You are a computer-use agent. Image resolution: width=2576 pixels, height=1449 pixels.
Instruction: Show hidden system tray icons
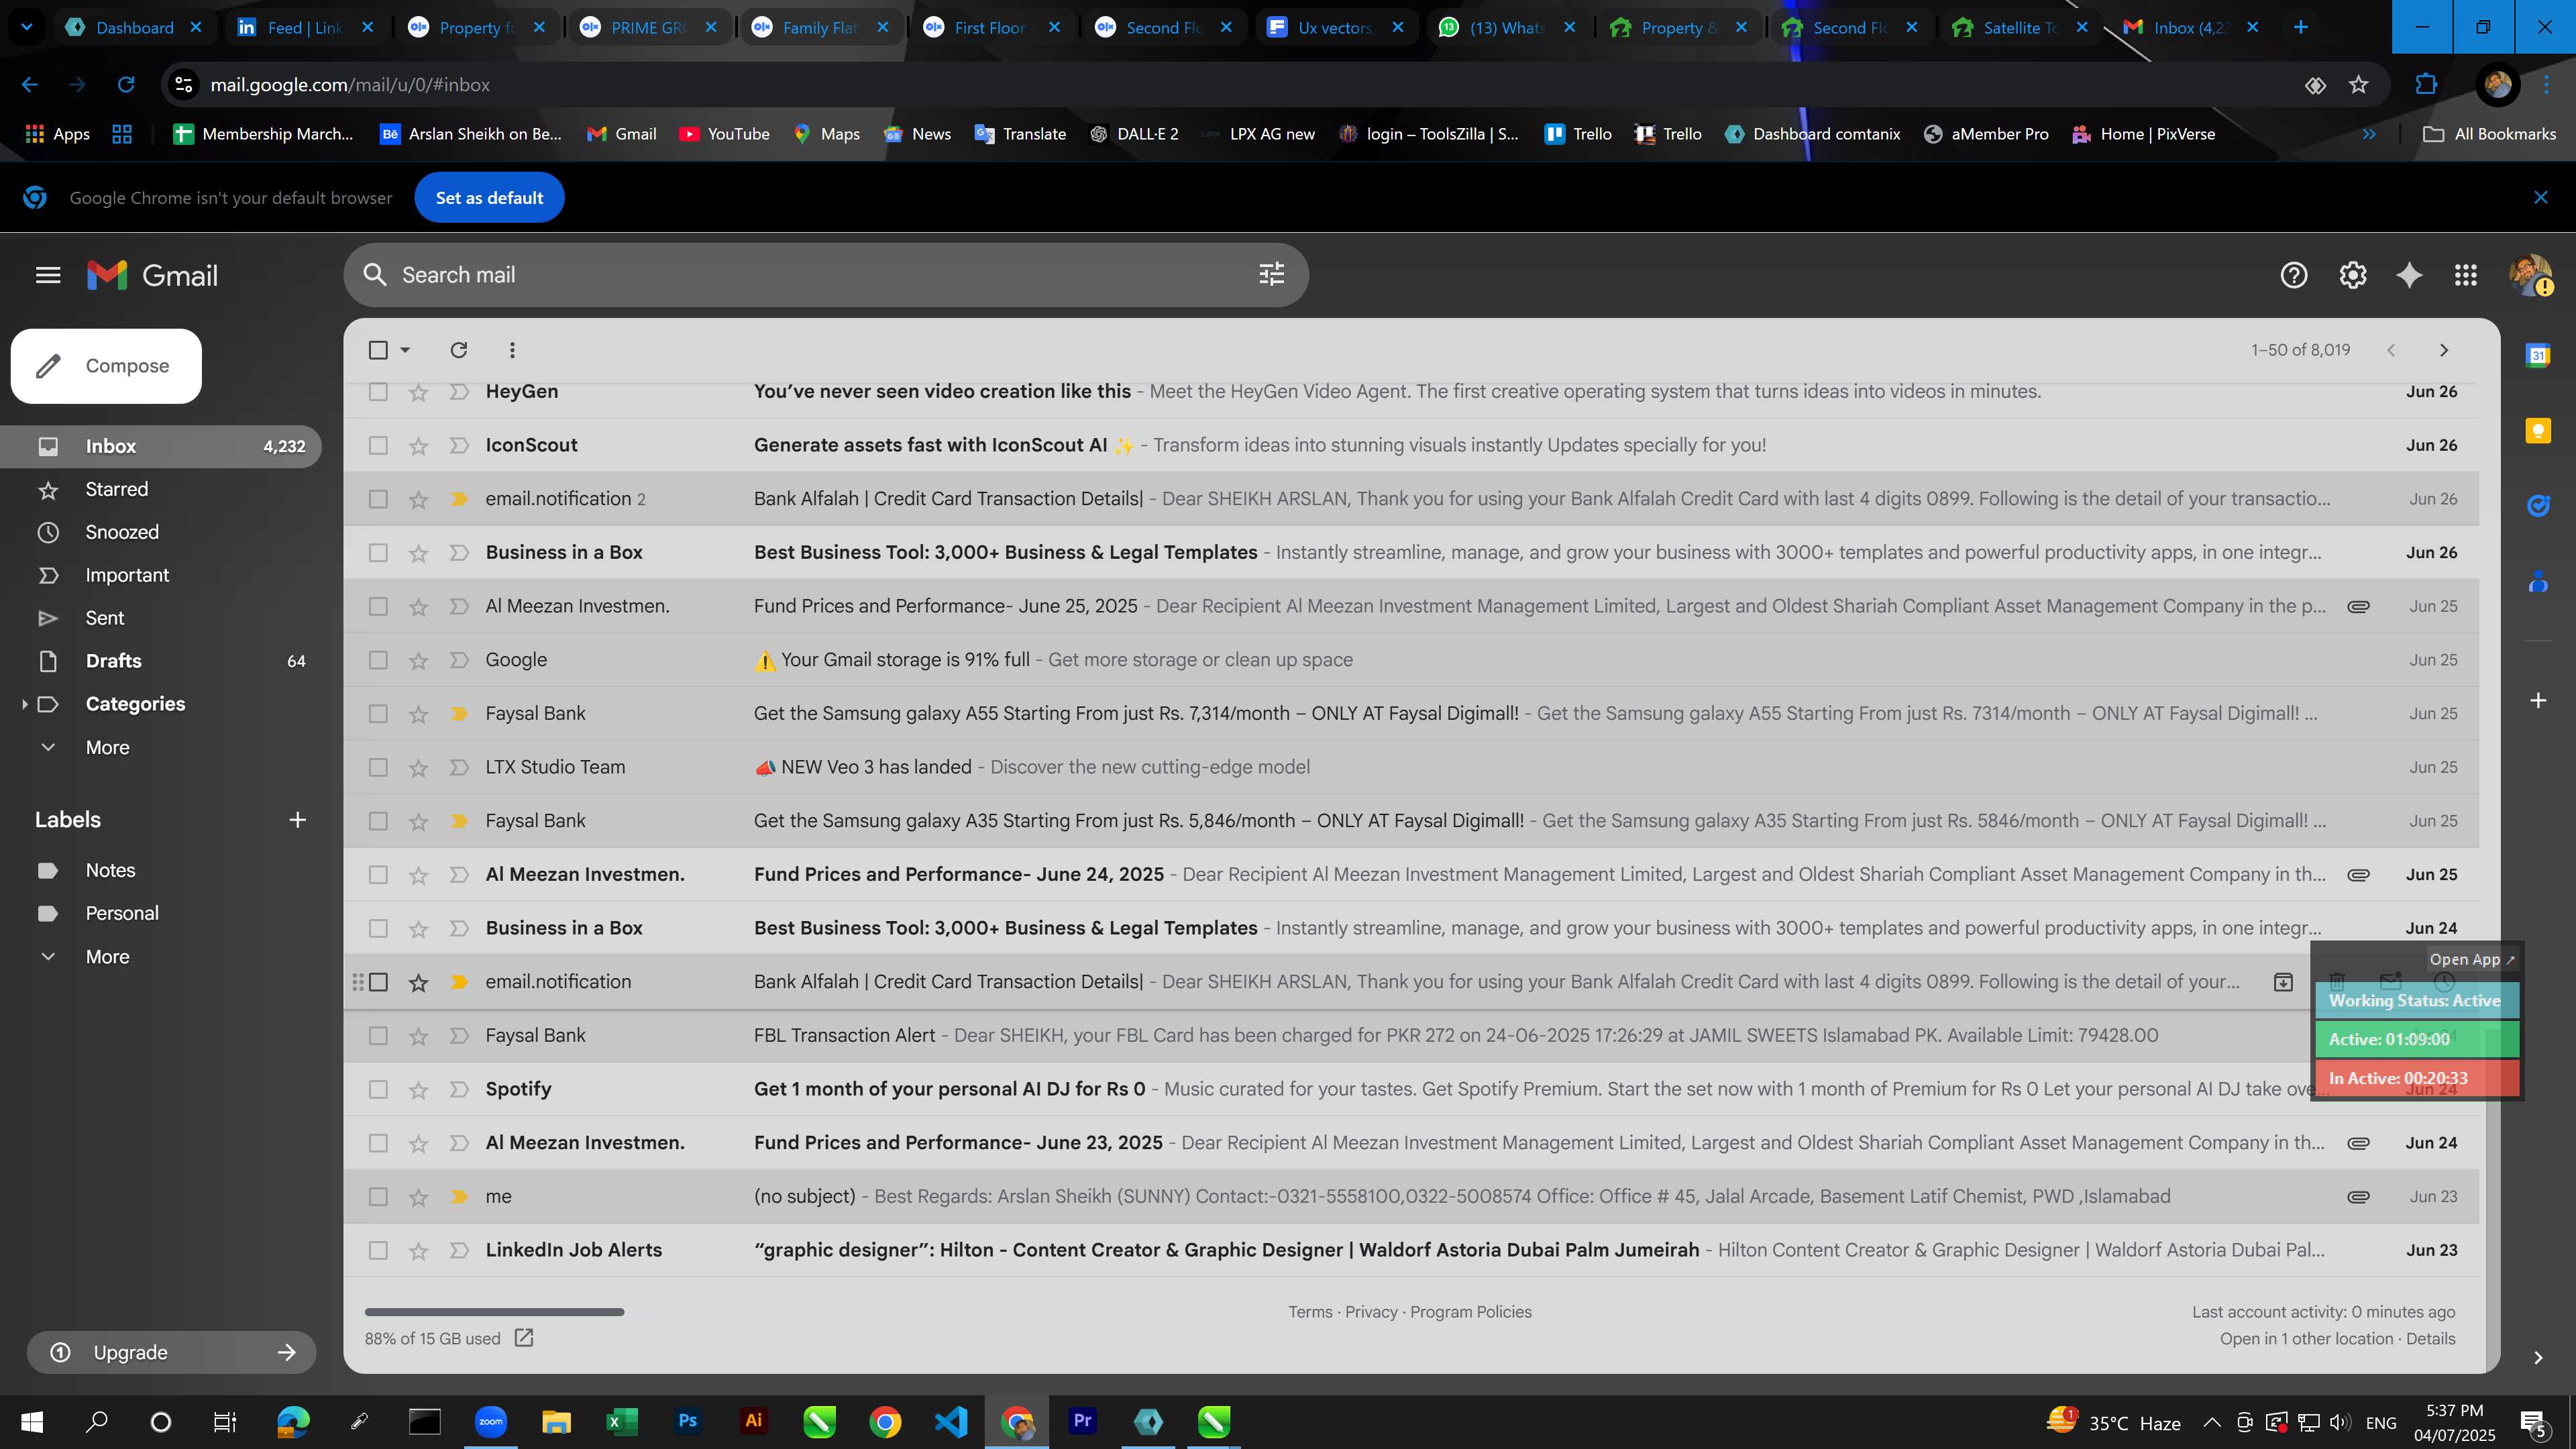click(x=2212, y=1422)
